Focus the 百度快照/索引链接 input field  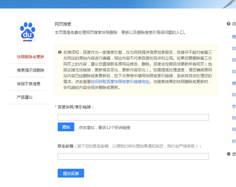[133, 117]
